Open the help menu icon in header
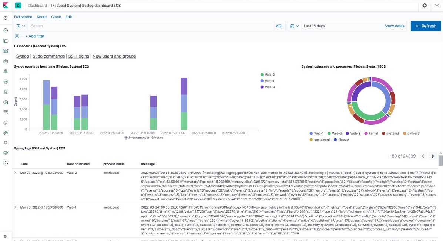The height and width of the screenshot is (241, 443). click(424, 6)
